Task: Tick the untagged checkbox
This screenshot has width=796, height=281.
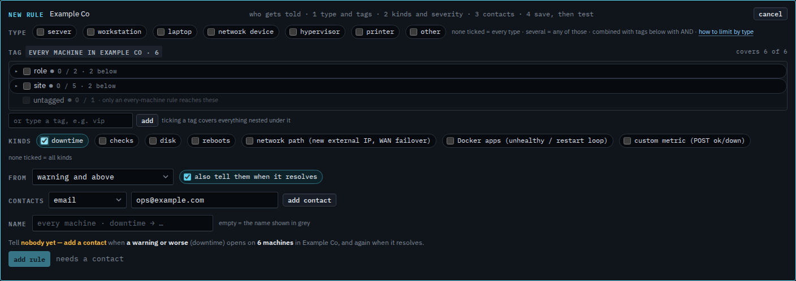Action: coord(27,100)
